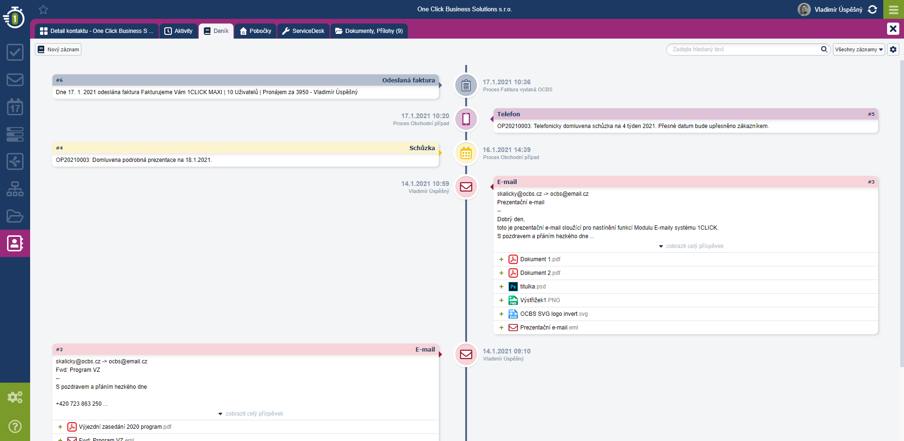Open the e-mail envelope sidebar module

tap(15, 80)
